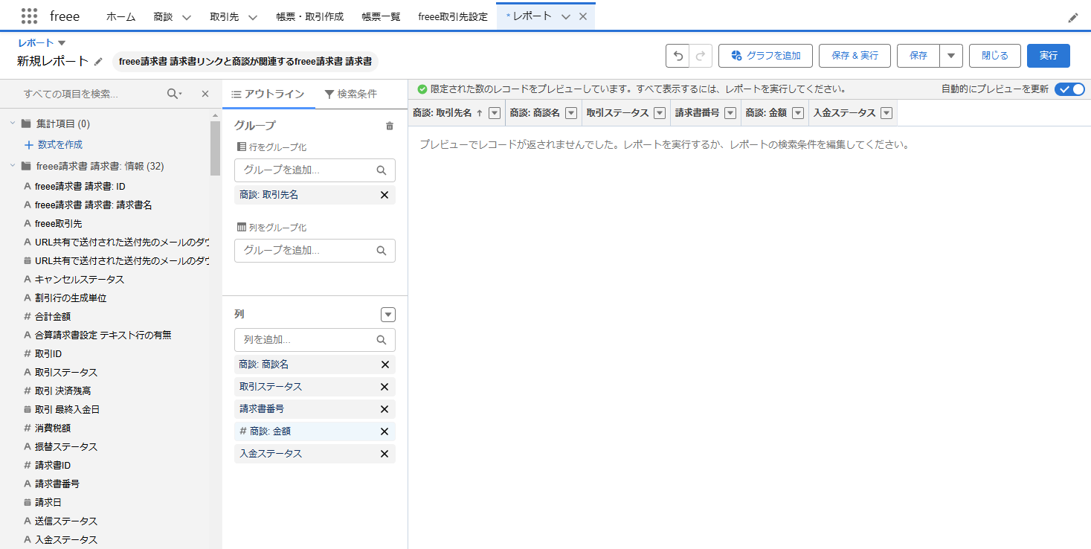Remove 商談: 金額 column from list
Image resolution: width=1091 pixels, height=549 pixels.
pyautogui.click(x=384, y=431)
